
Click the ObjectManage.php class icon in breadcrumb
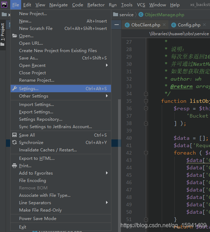point(141,14)
